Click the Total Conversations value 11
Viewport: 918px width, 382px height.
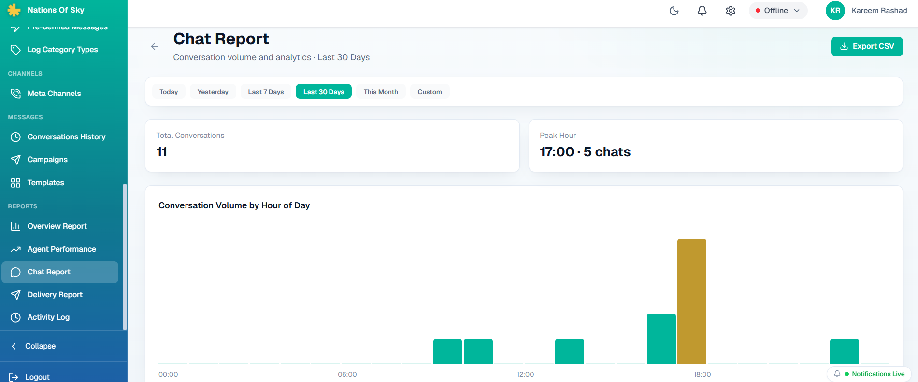pyautogui.click(x=162, y=152)
